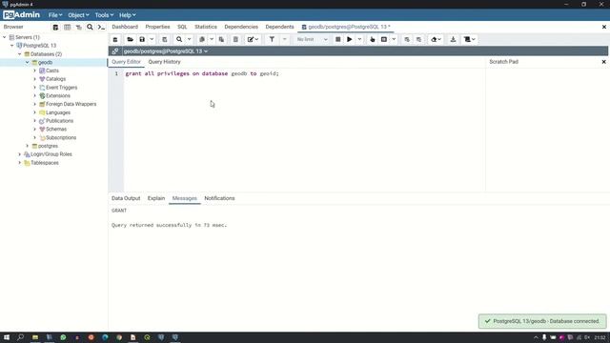Switch to the Data Output tab
This screenshot has width=610, height=343.
point(126,198)
